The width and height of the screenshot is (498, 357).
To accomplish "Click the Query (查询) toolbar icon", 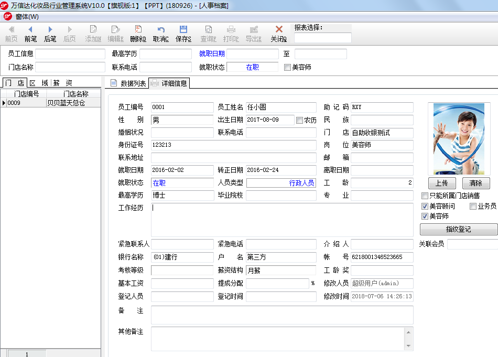I will point(209,30).
